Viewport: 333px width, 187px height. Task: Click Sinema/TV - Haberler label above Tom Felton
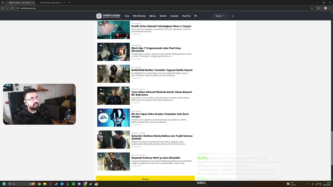[138, 89]
